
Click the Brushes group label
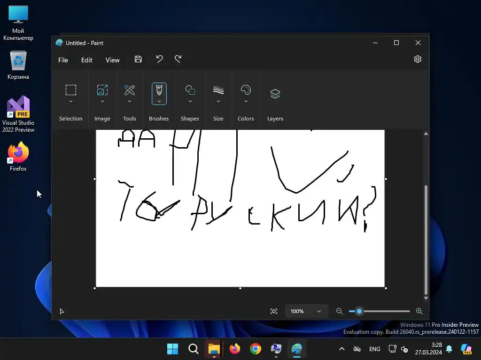[x=159, y=119]
